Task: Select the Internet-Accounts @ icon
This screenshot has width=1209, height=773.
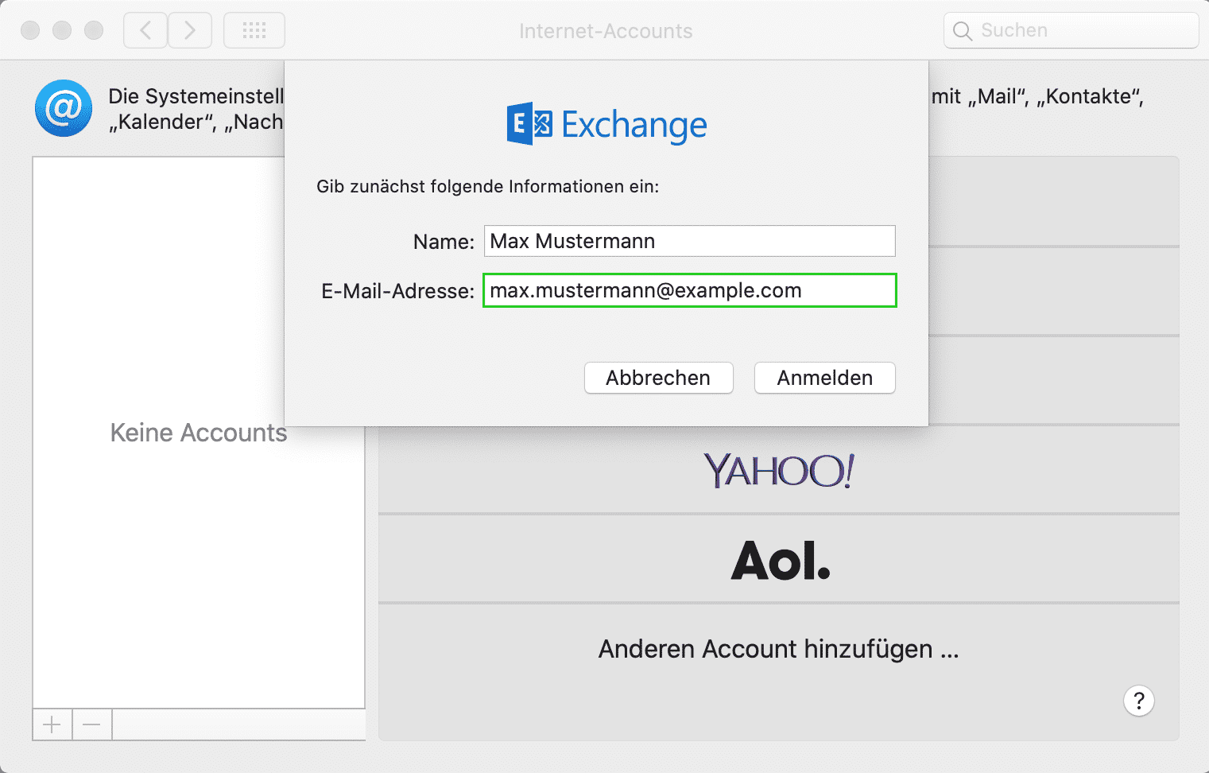Action: (63, 107)
